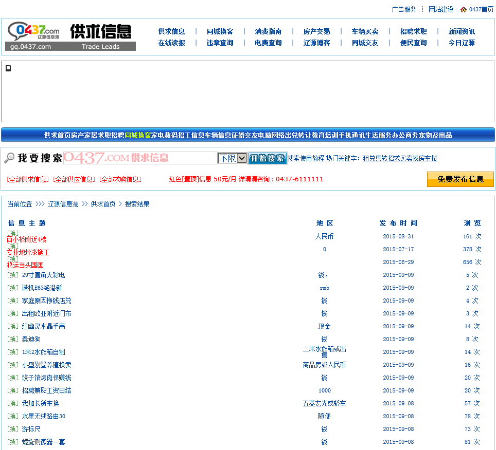
Task: Click the 发布时间 column header
Action: click(398, 223)
